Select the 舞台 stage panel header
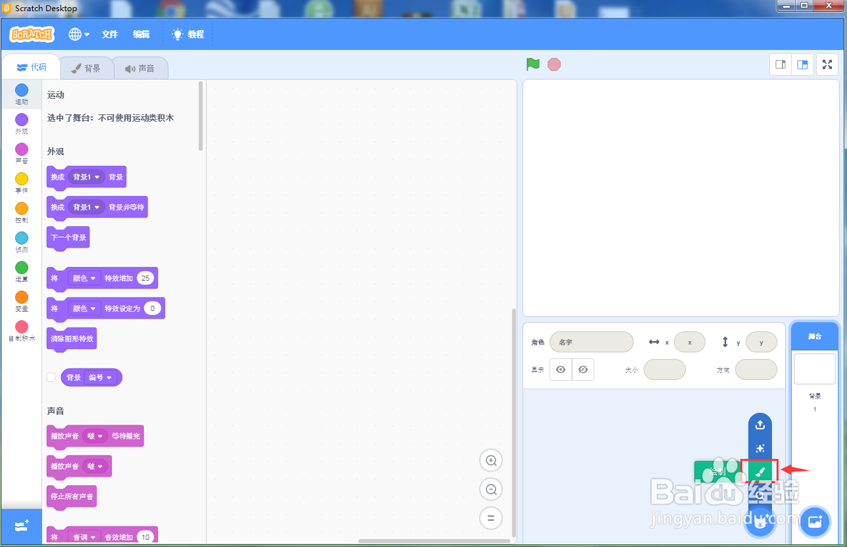The image size is (847, 547). pyautogui.click(x=815, y=336)
